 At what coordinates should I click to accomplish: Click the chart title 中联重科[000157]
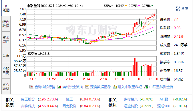[x=41, y=6]
